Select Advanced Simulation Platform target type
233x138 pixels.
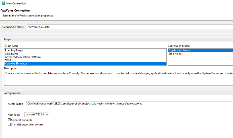tap(23, 57)
